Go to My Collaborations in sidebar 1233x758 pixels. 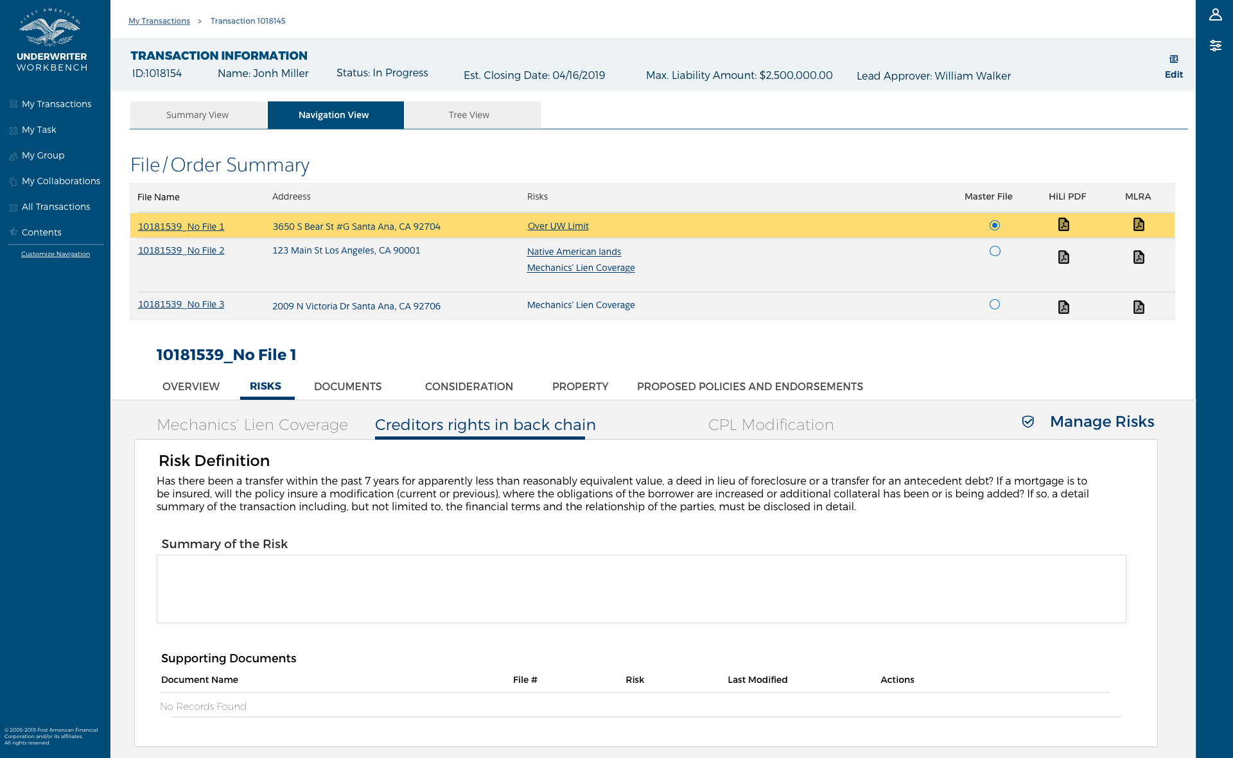(x=60, y=181)
